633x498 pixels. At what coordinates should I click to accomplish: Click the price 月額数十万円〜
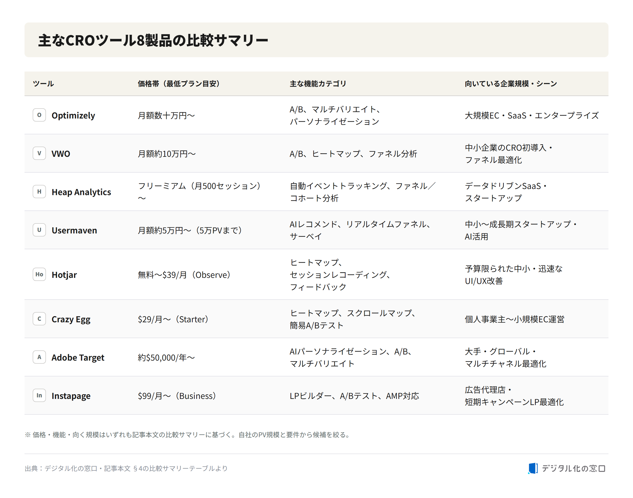(166, 115)
